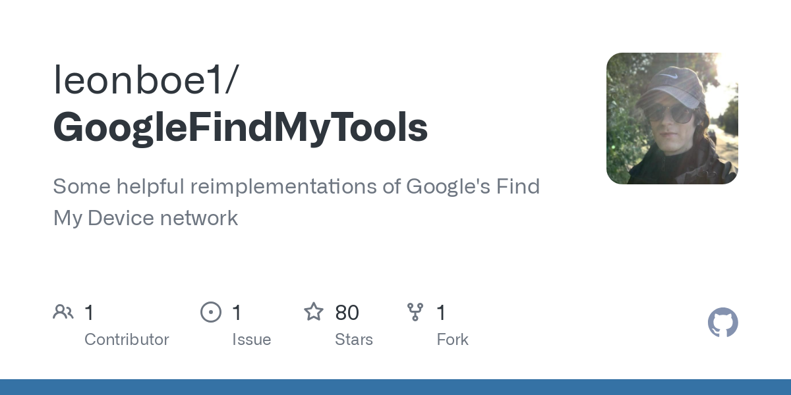Click the issue count number above "Issue"
791x395 pixels.
(x=237, y=313)
